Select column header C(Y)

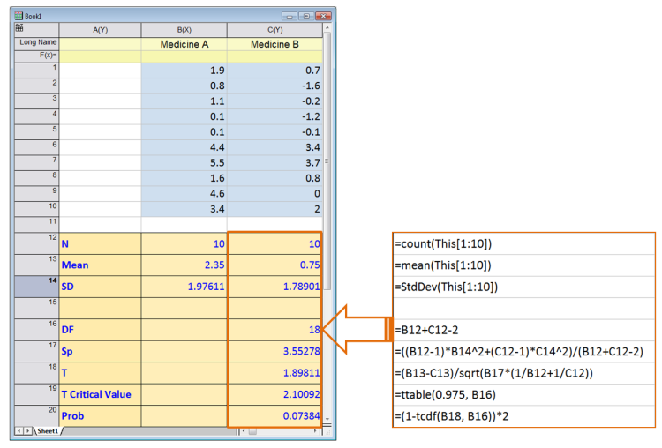click(x=275, y=30)
